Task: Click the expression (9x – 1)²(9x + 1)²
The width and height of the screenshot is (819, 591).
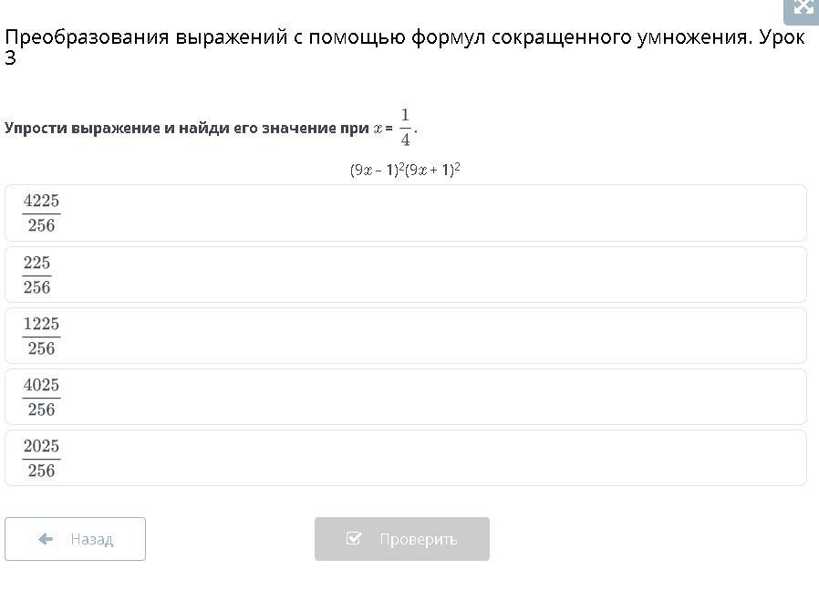Action: tap(405, 170)
